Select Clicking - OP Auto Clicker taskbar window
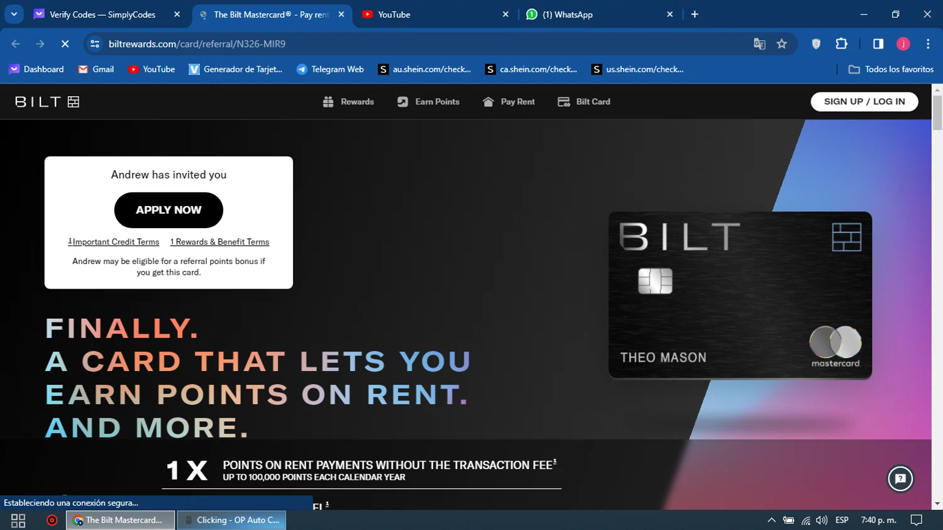Viewport: 943px width, 530px height. 232,521
